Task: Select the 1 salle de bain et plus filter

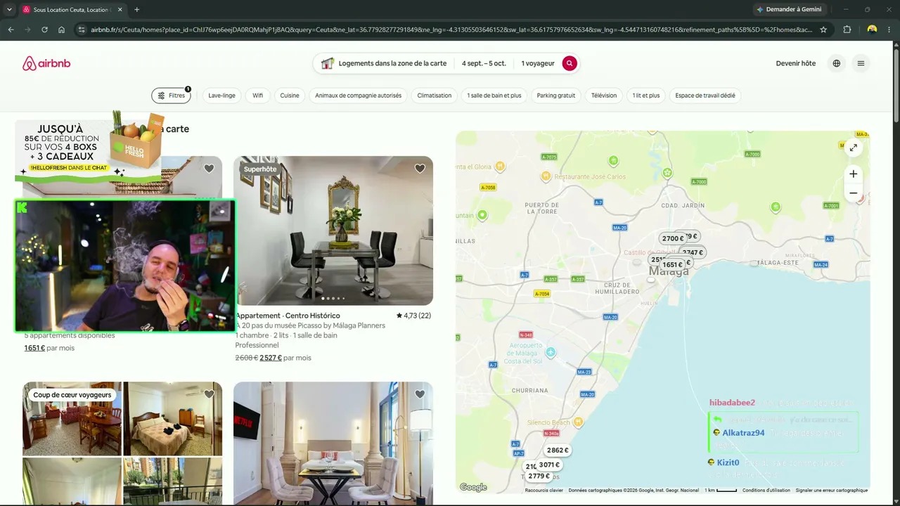Action: 494,96
